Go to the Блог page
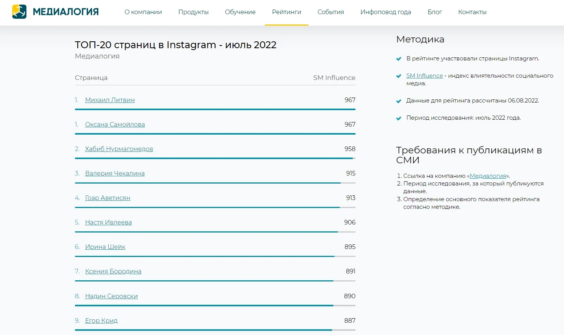Viewport: 564px width, 335px height. (x=435, y=12)
